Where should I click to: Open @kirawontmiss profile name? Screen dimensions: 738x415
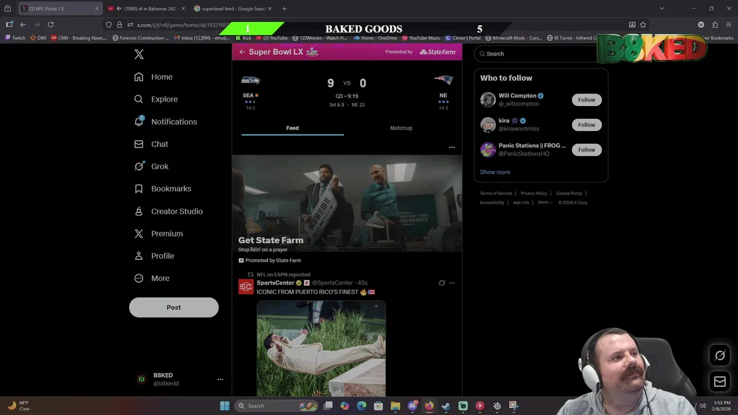(x=518, y=129)
